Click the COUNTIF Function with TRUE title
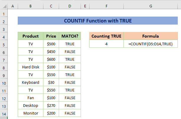The width and height of the screenshot is (181, 119). click(x=98, y=21)
